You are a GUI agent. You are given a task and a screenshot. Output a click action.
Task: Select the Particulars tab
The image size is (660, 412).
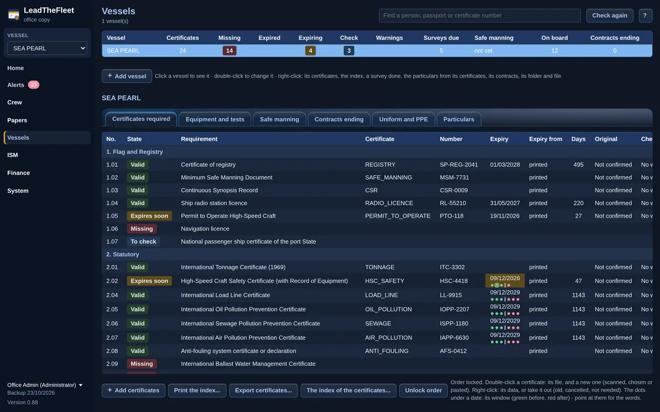pos(459,119)
